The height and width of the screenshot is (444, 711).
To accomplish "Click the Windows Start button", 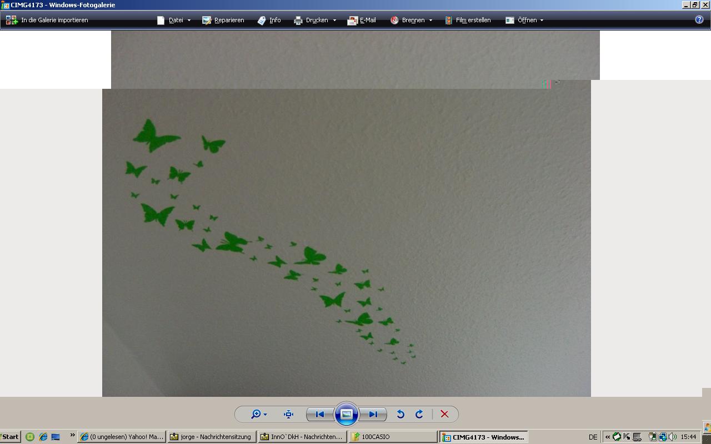I will click(x=10, y=437).
